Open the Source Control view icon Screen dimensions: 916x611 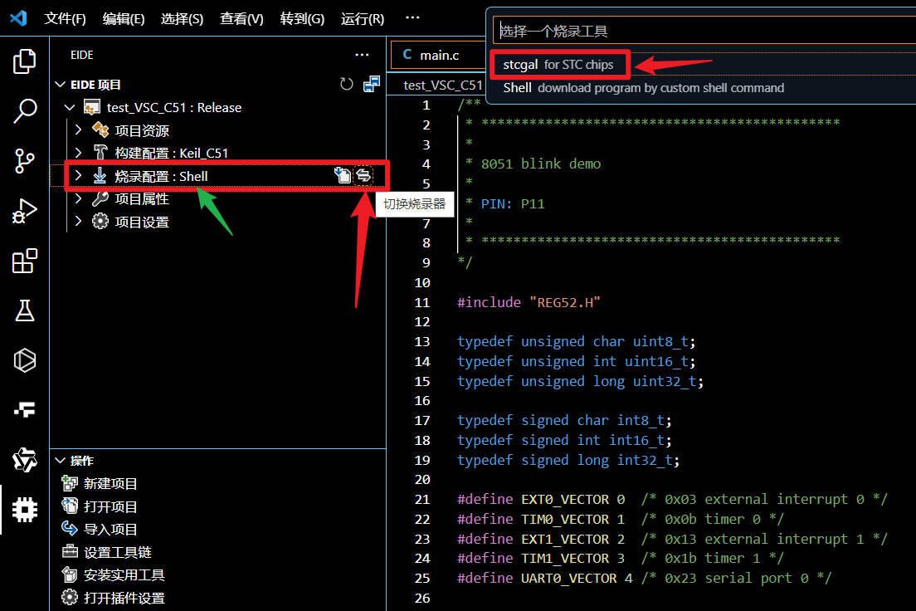click(25, 161)
